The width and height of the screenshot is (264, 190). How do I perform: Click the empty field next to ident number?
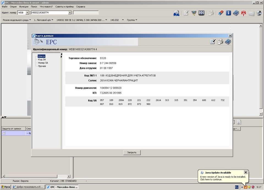[x=86, y=13]
